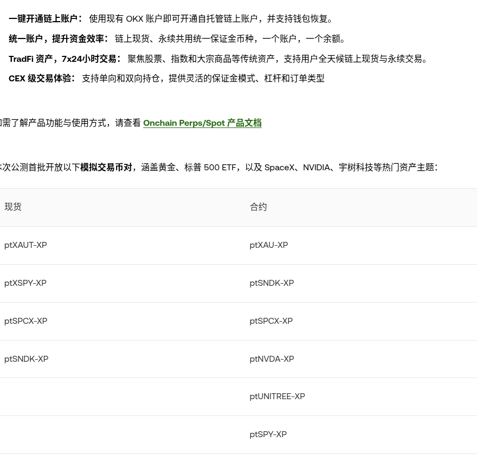Click the 统一账户，提升资金效率 heading text
This screenshot has width=477, height=461.
[58, 39]
